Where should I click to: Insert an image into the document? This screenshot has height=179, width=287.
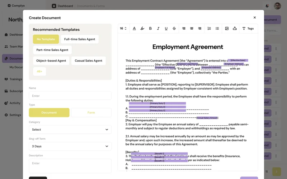pyautogui.click(x=227, y=29)
